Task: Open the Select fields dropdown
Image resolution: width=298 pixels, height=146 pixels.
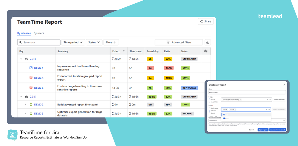Action: (x=247, y=121)
